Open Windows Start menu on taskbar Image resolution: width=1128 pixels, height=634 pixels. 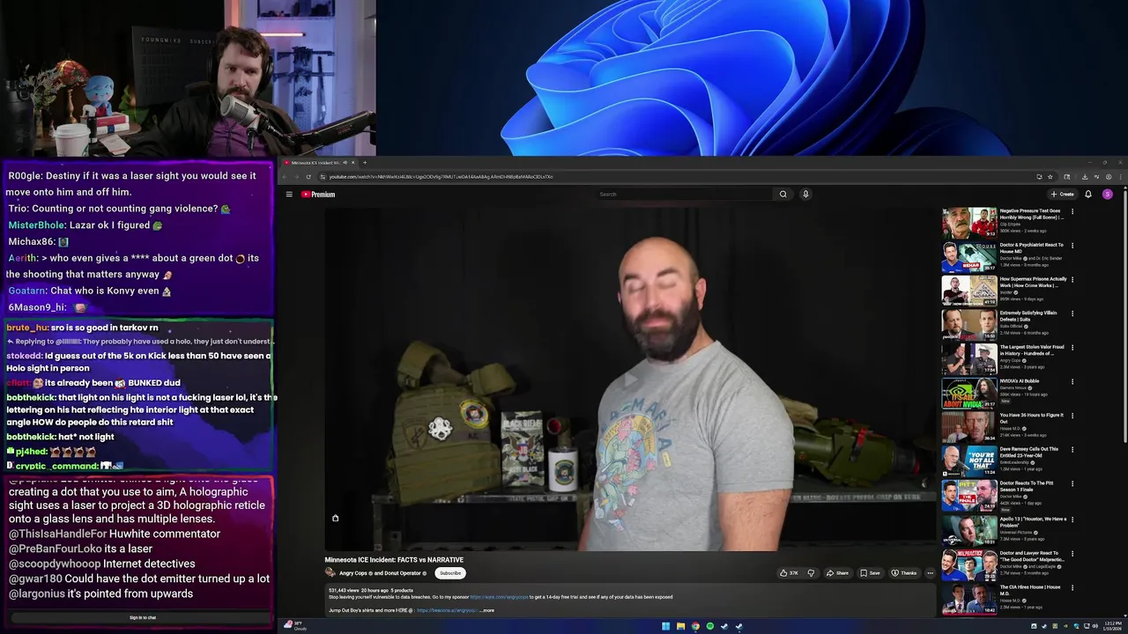pyautogui.click(x=665, y=626)
